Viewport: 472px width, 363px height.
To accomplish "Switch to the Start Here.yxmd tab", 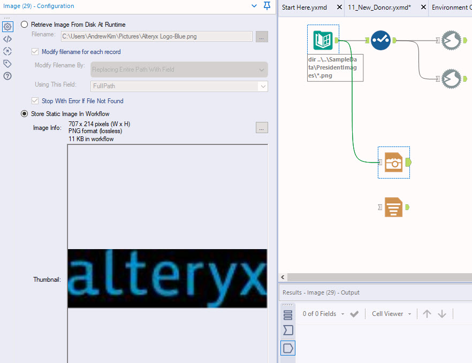I will coord(305,7).
